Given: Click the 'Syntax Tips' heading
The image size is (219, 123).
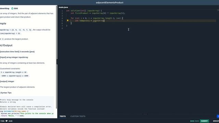Looking at the screenshot, I should click(x=6, y=93).
